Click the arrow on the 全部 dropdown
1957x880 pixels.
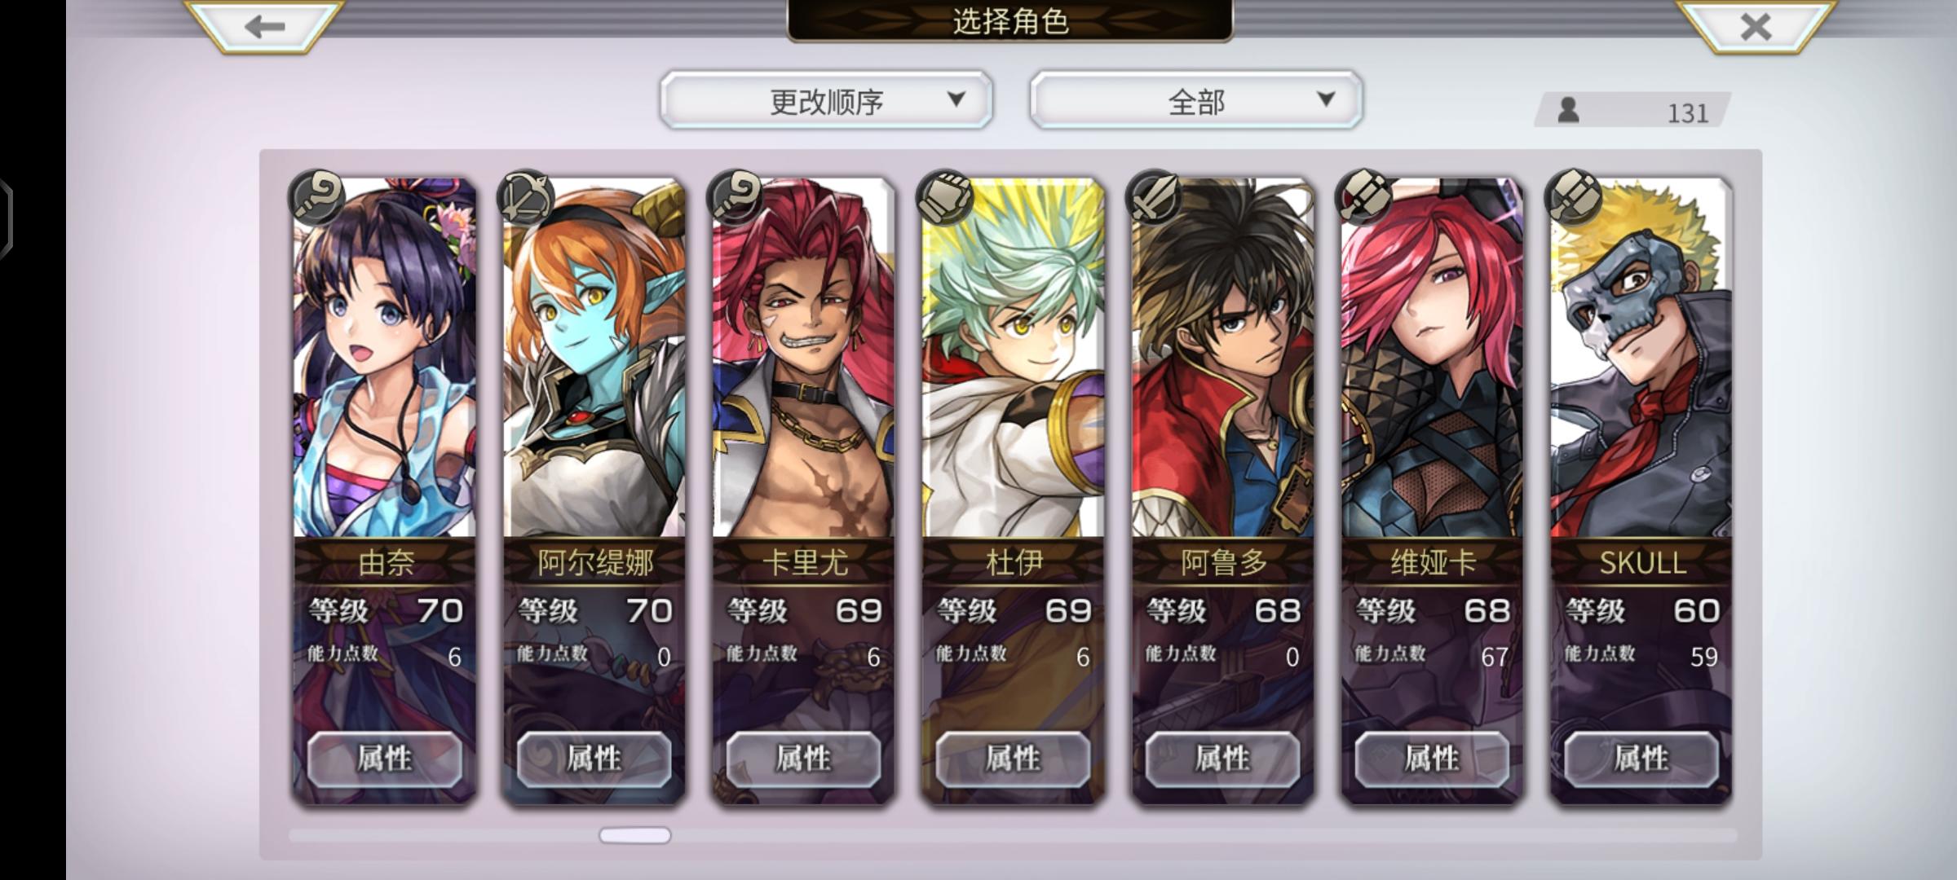coord(1327,99)
